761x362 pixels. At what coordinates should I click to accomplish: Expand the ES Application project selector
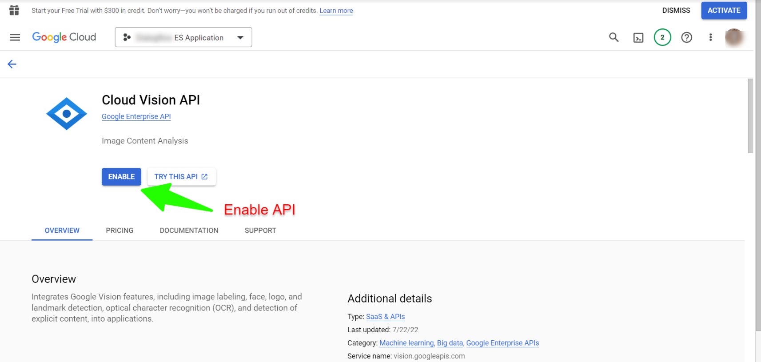coord(183,37)
